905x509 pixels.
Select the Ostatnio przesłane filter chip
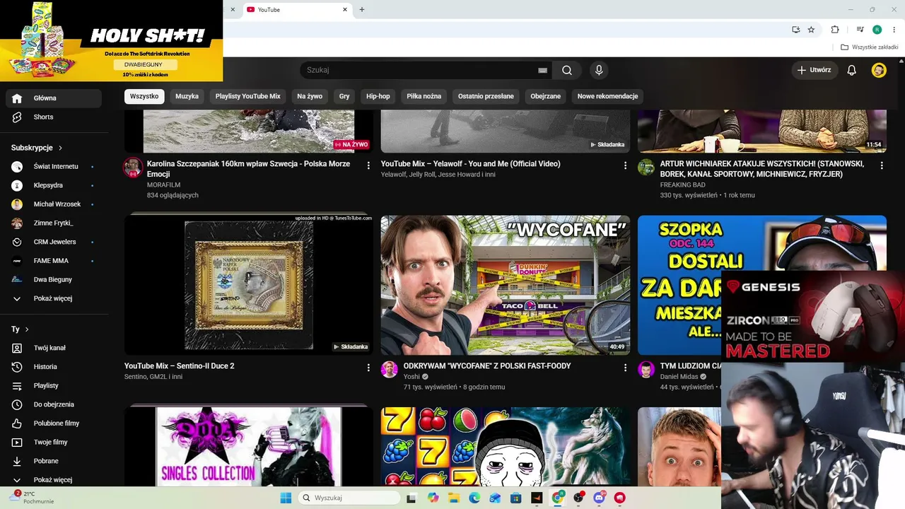point(486,96)
